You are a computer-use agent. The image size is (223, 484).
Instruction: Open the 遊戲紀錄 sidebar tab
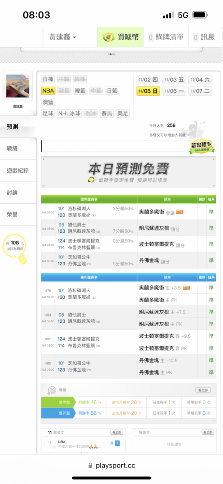tap(18, 170)
